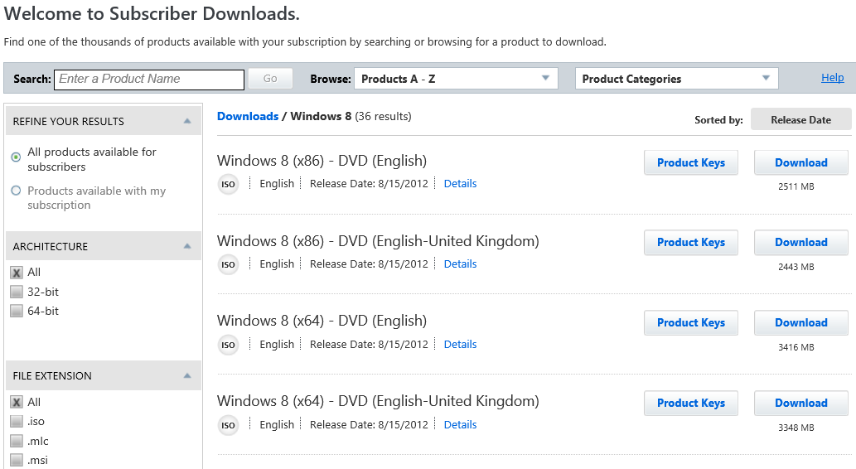Screen dimensions: 856x469
Task: Enable the .iso file extension filter
Action: pos(17,422)
